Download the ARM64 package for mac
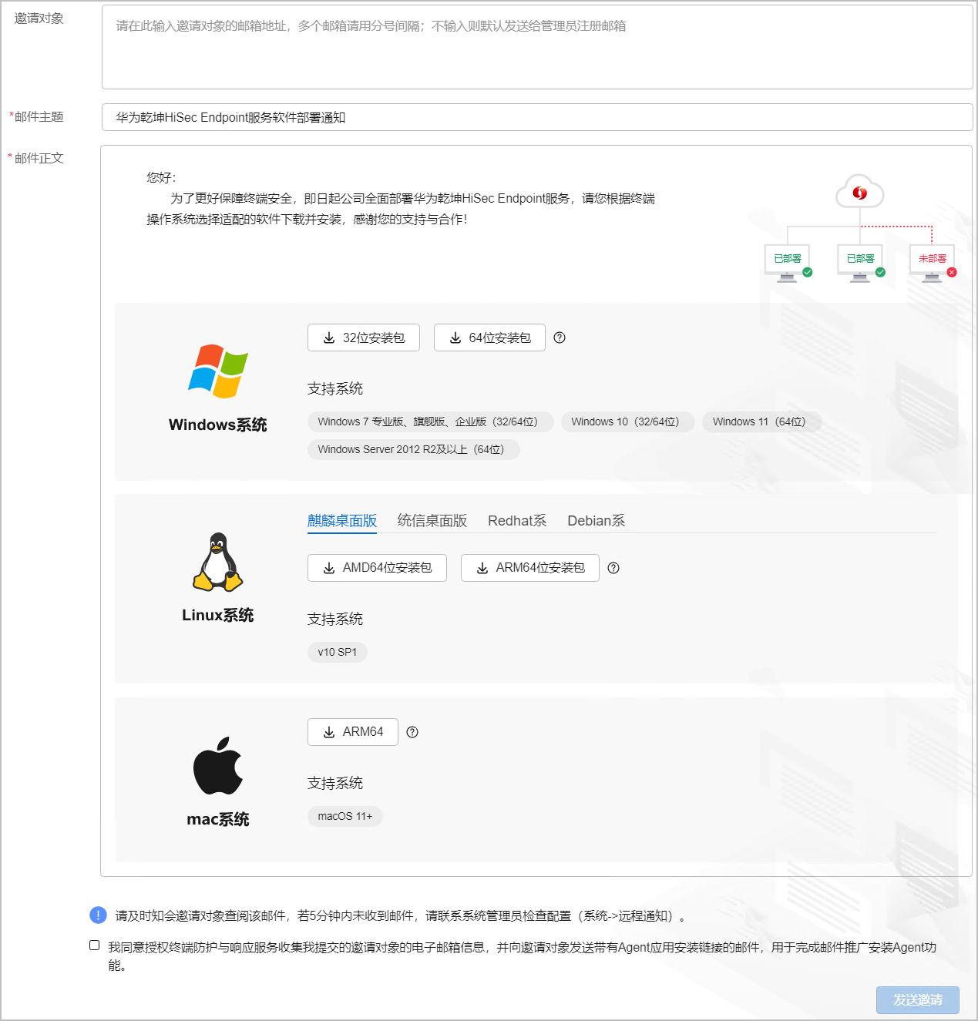Image resolution: width=978 pixels, height=1021 pixels. [353, 732]
